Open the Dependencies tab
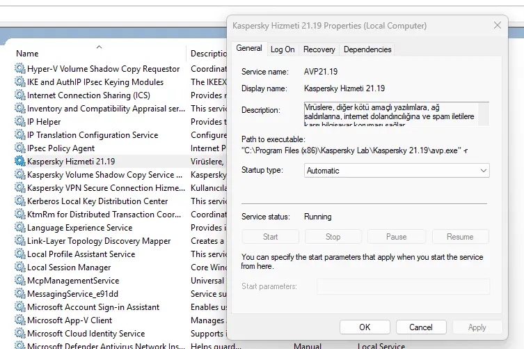This screenshot has width=524, height=349. (x=367, y=49)
